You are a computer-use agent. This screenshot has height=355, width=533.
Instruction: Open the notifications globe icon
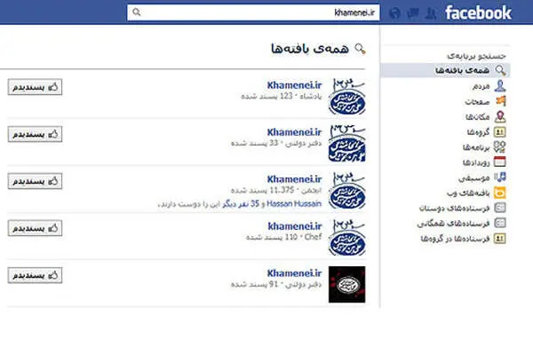[394, 13]
